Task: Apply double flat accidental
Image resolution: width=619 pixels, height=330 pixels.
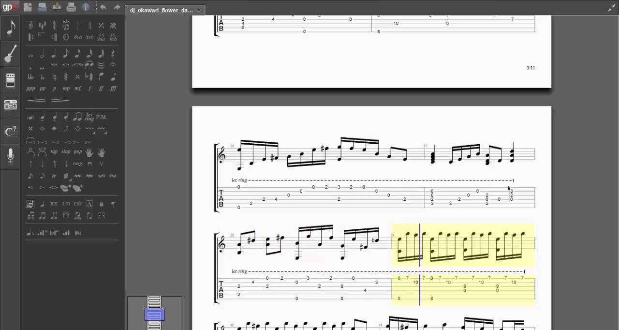Action: (x=30, y=77)
